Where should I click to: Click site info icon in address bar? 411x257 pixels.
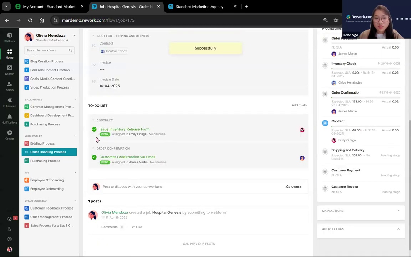[55, 20]
